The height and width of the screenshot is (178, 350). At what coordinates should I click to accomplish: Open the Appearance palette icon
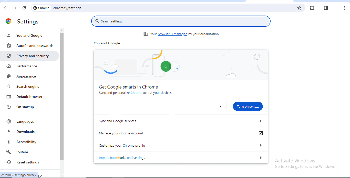(9, 76)
